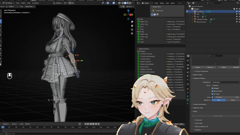Expand the Selection Sets panel

(198, 108)
